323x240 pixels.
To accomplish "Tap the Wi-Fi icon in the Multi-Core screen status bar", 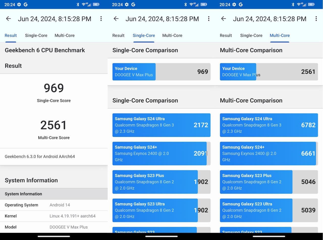I will (299, 5).
